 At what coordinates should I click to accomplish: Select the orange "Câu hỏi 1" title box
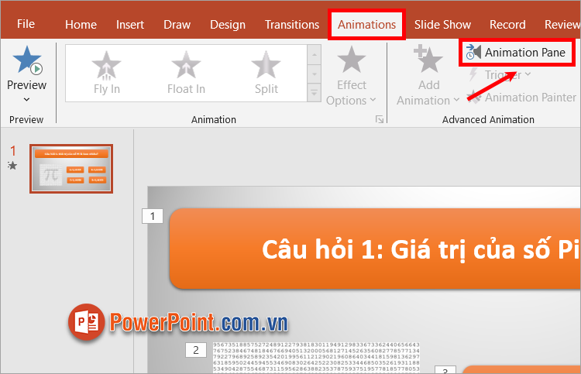click(375, 249)
